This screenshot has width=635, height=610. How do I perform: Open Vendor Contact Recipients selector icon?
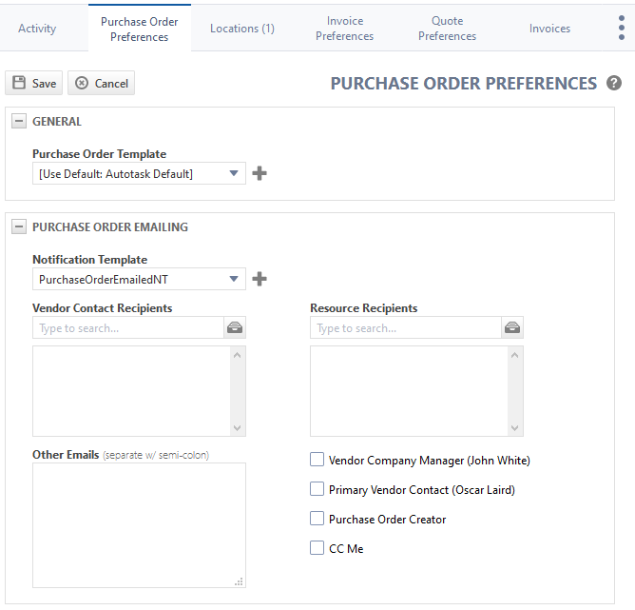[235, 327]
